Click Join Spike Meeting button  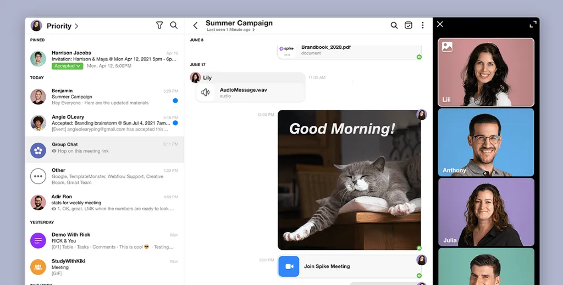[350, 266]
